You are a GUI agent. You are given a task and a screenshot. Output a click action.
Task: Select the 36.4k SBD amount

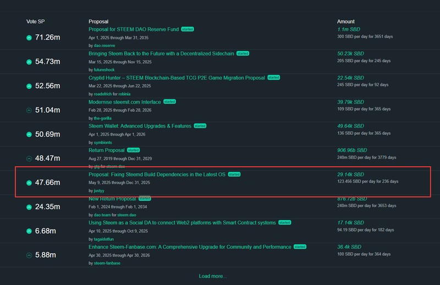point(349,247)
